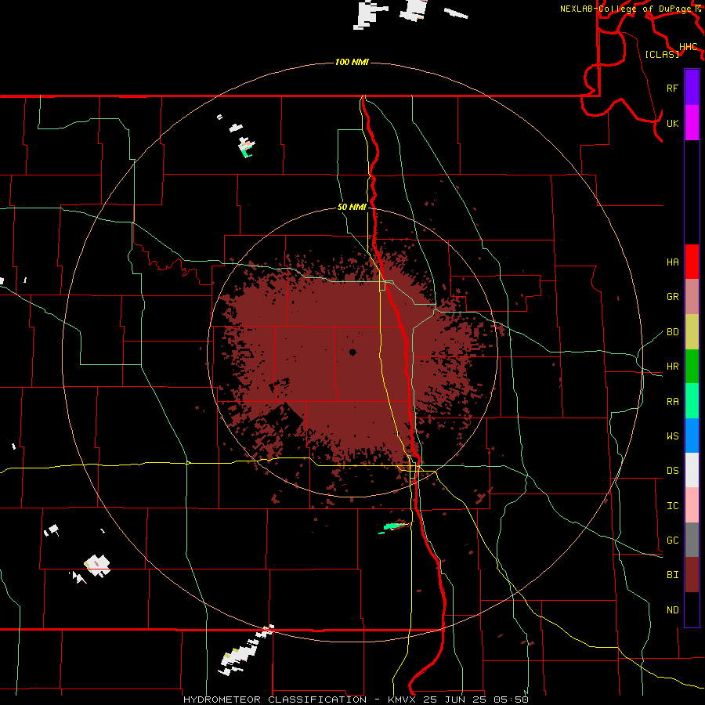This screenshot has width=705, height=705.
Task: Click the "DS" legend label
Action: point(672,471)
